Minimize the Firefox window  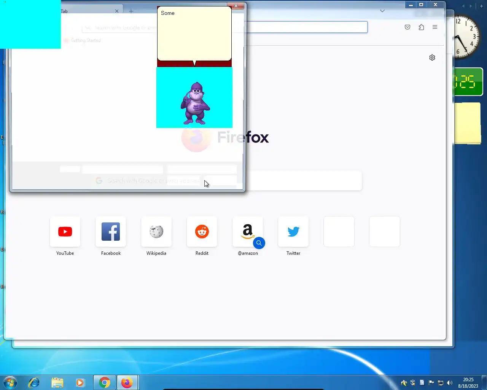(x=411, y=5)
